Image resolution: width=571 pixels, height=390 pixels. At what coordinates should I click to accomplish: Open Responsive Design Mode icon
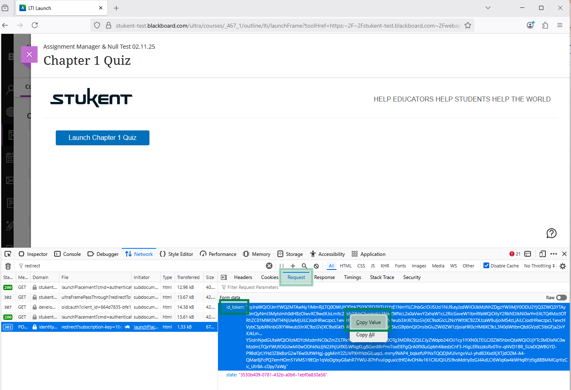[543, 254]
